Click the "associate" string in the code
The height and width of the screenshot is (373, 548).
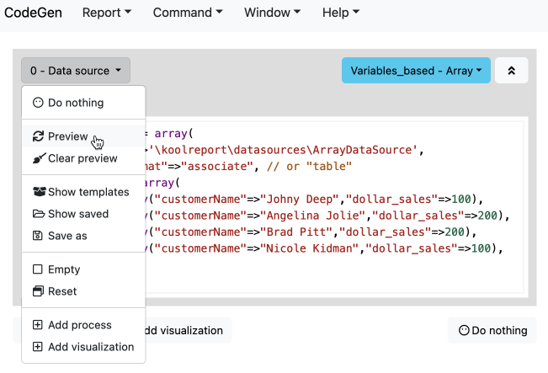pos(217,166)
